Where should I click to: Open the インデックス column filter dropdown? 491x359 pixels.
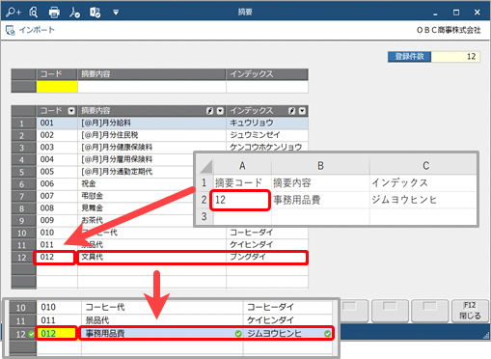[x=302, y=111]
